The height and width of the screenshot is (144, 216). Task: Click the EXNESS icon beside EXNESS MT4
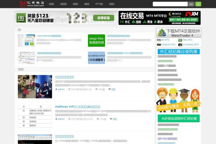[x=159, y=45]
